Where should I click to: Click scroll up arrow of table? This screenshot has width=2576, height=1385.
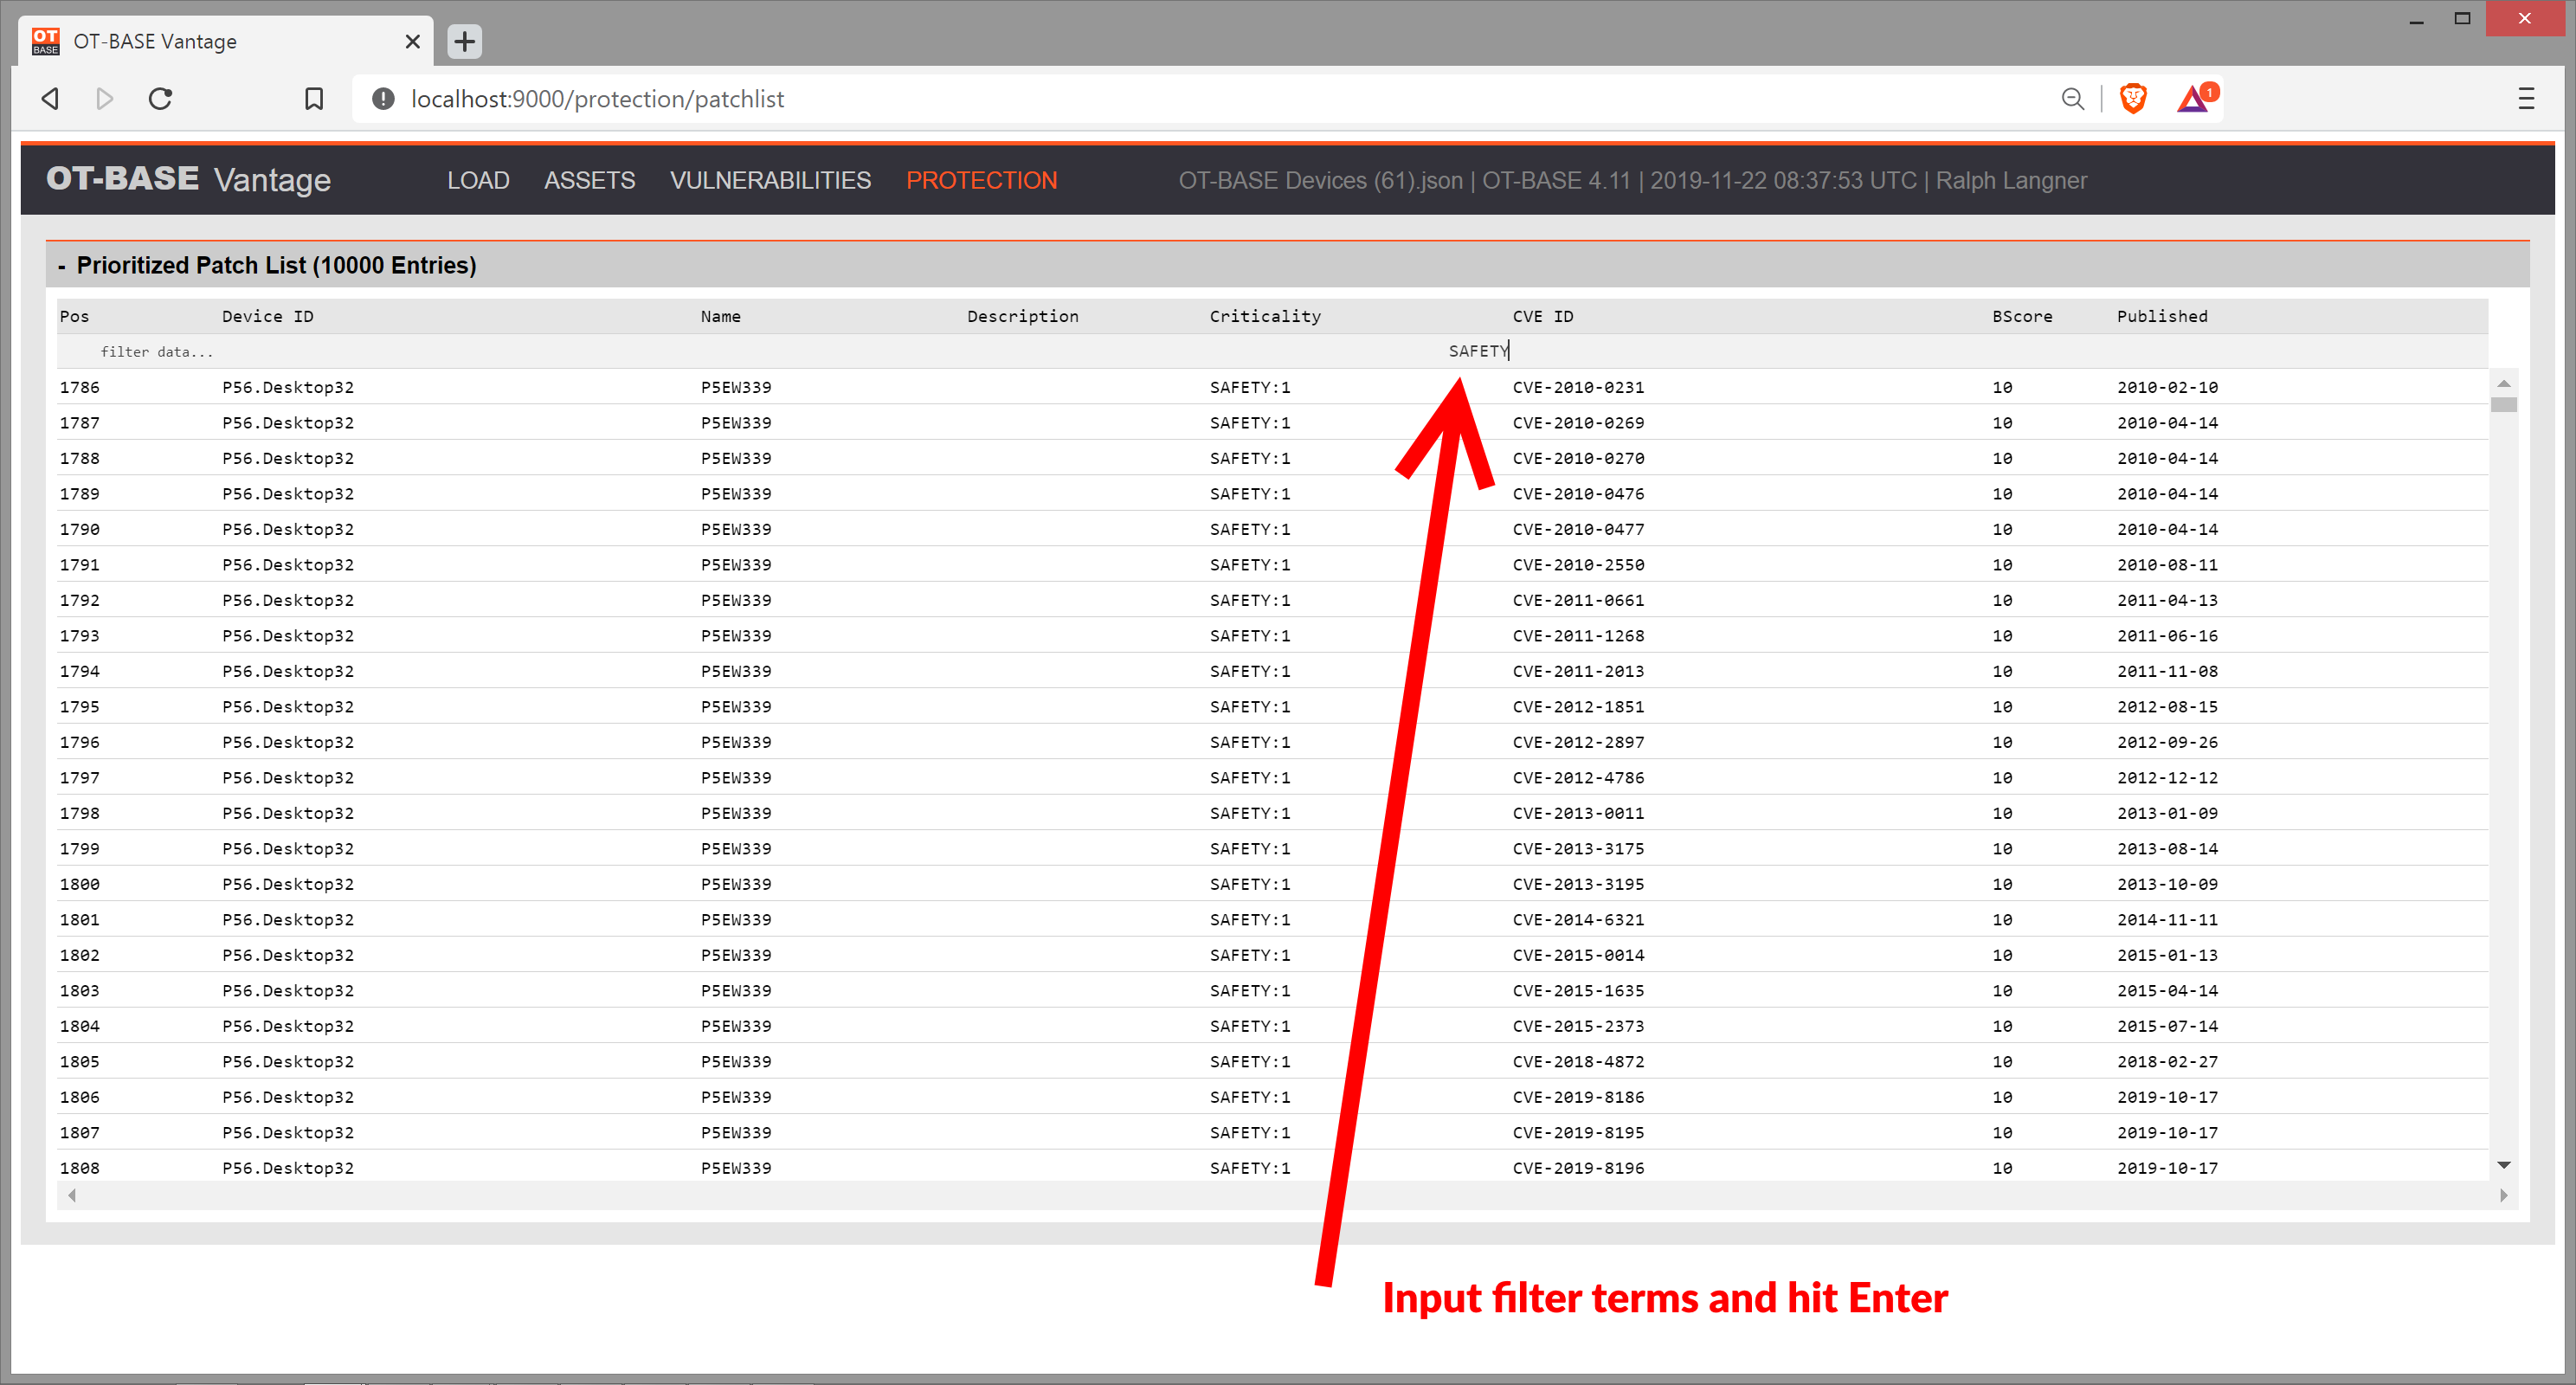[x=2504, y=384]
